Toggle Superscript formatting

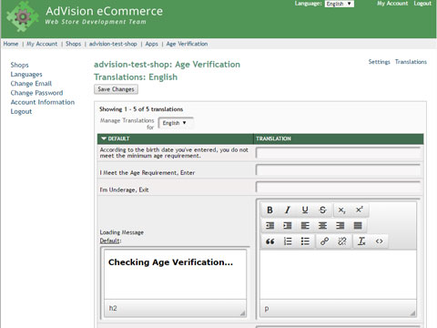tap(360, 210)
